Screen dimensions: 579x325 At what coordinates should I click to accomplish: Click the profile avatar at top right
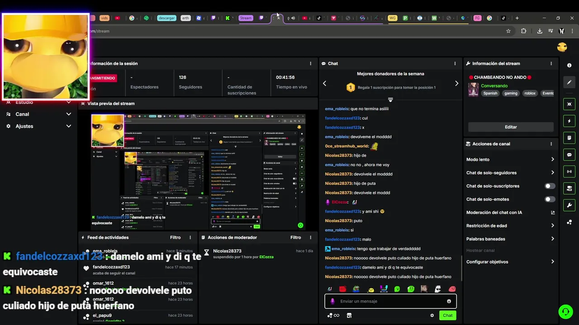(x=562, y=47)
